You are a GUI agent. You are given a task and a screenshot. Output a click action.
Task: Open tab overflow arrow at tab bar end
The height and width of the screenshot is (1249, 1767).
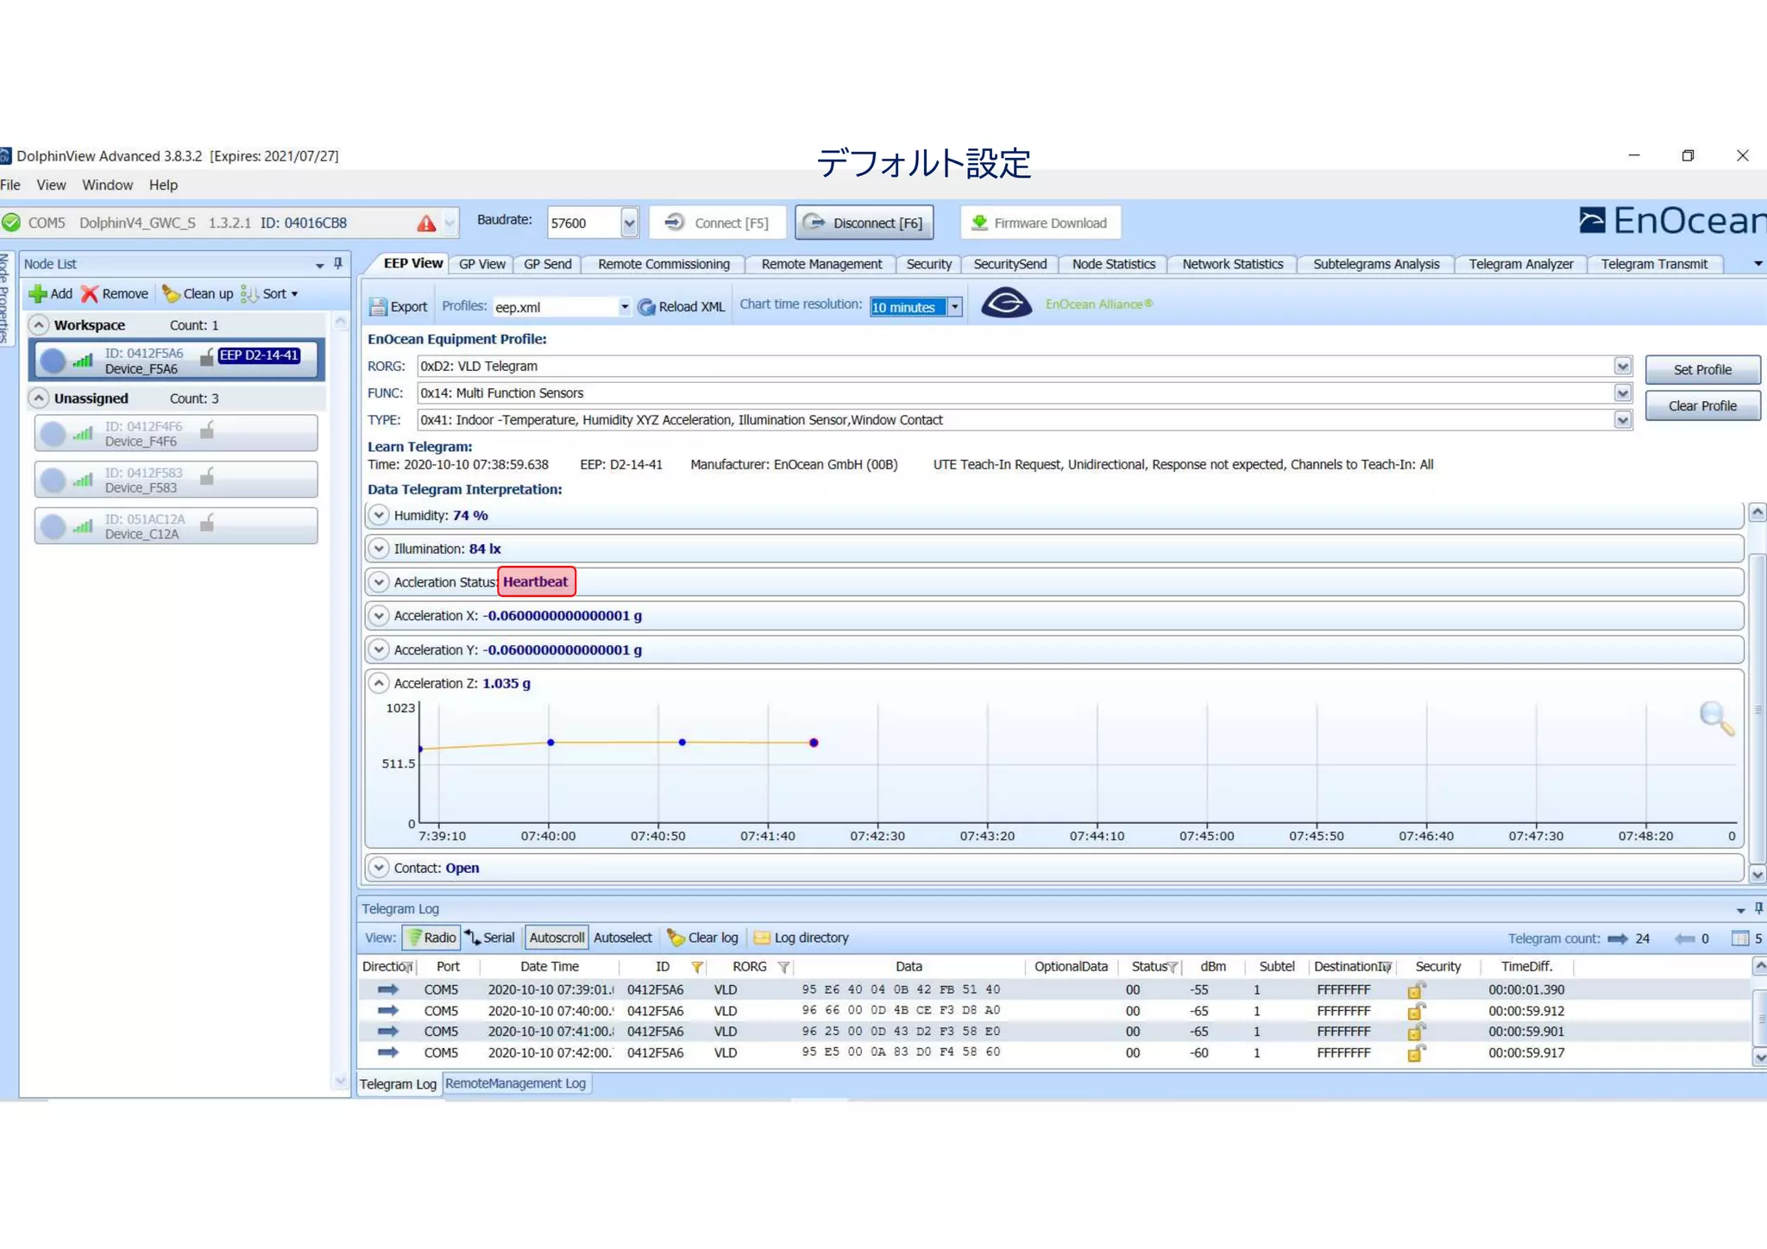coord(1758,265)
